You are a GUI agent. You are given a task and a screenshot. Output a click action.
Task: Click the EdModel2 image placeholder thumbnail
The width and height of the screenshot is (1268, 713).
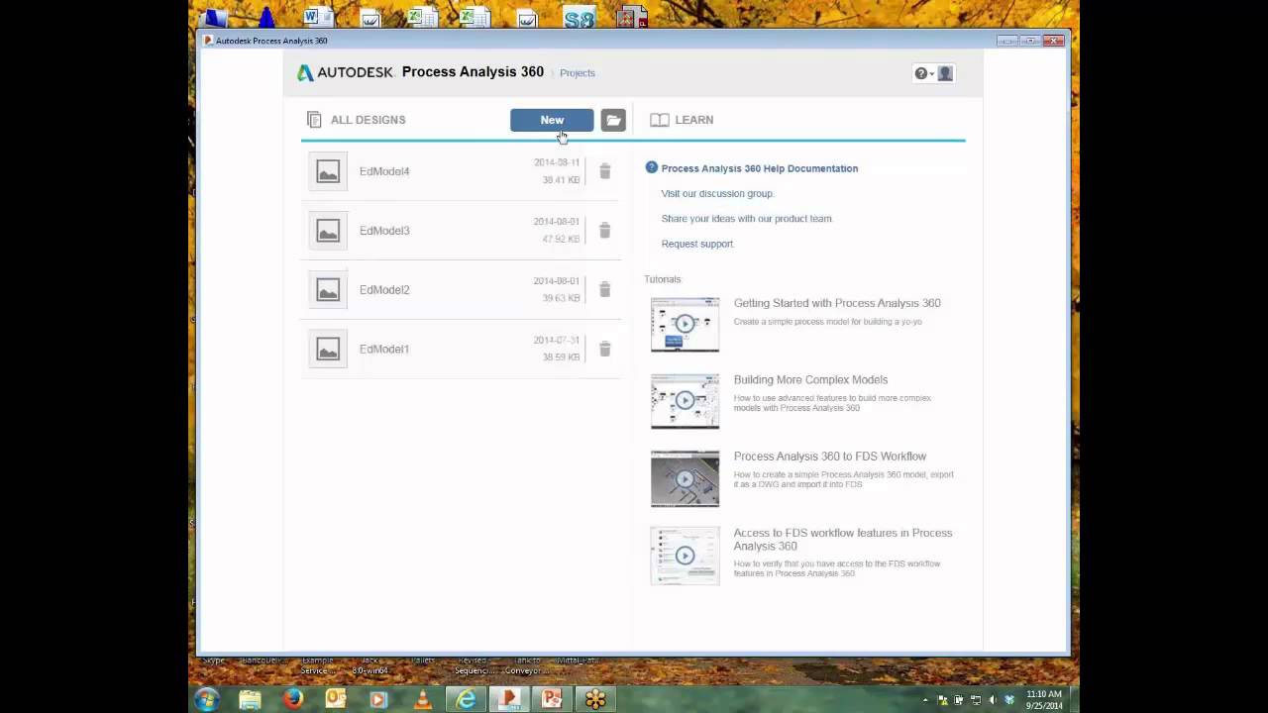pyautogui.click(x=328, y=290)
